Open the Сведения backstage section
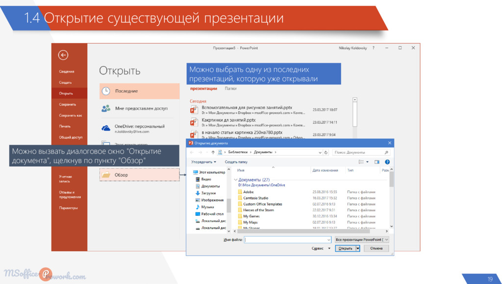 coord(67,72)
